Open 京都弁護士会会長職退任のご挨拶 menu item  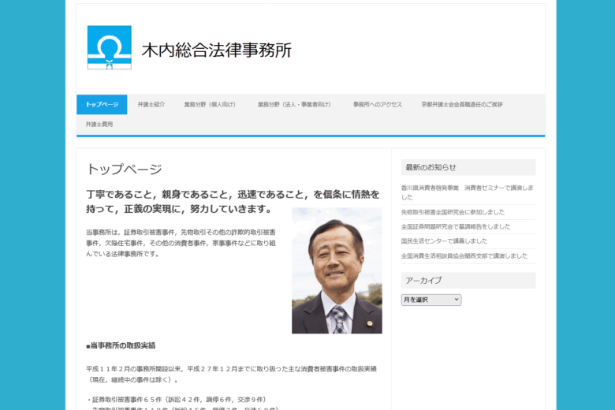(x=461, y=104)
